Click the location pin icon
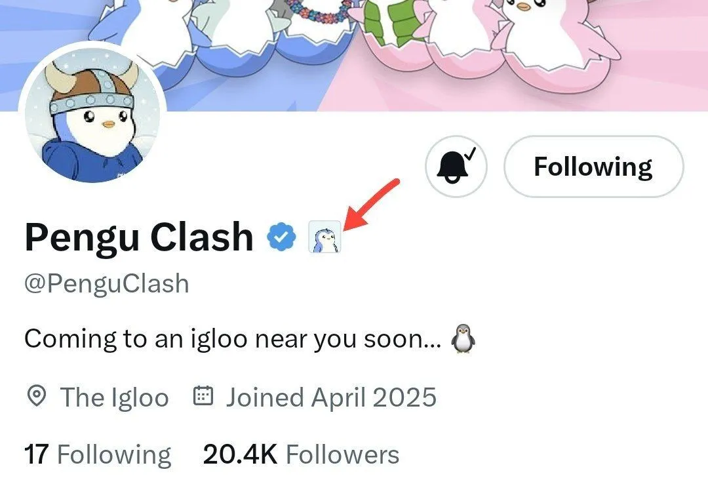The height and width of the screenshot is (501, 708). pyautogui.click(x=37, y=396)
